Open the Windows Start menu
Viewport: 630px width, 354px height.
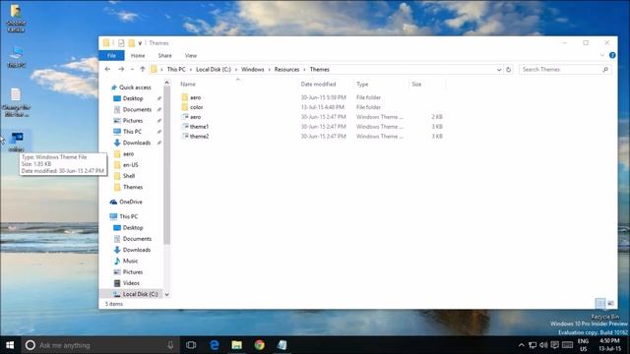coord(10,345)
